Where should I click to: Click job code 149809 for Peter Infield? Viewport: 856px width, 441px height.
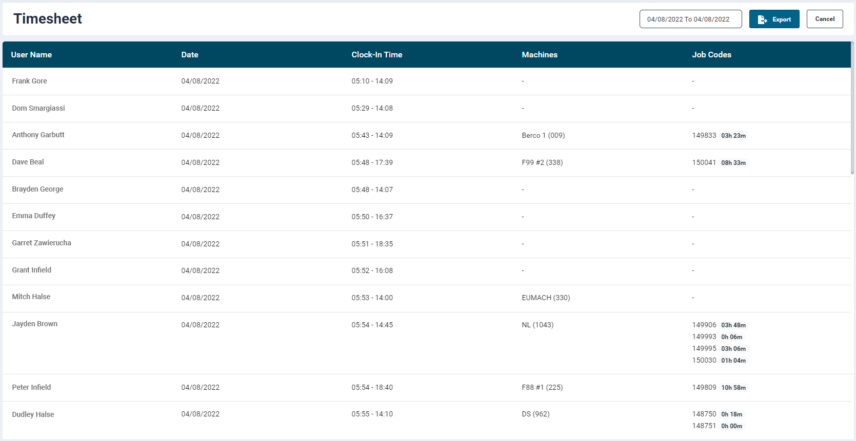click(x=704, y=387)
